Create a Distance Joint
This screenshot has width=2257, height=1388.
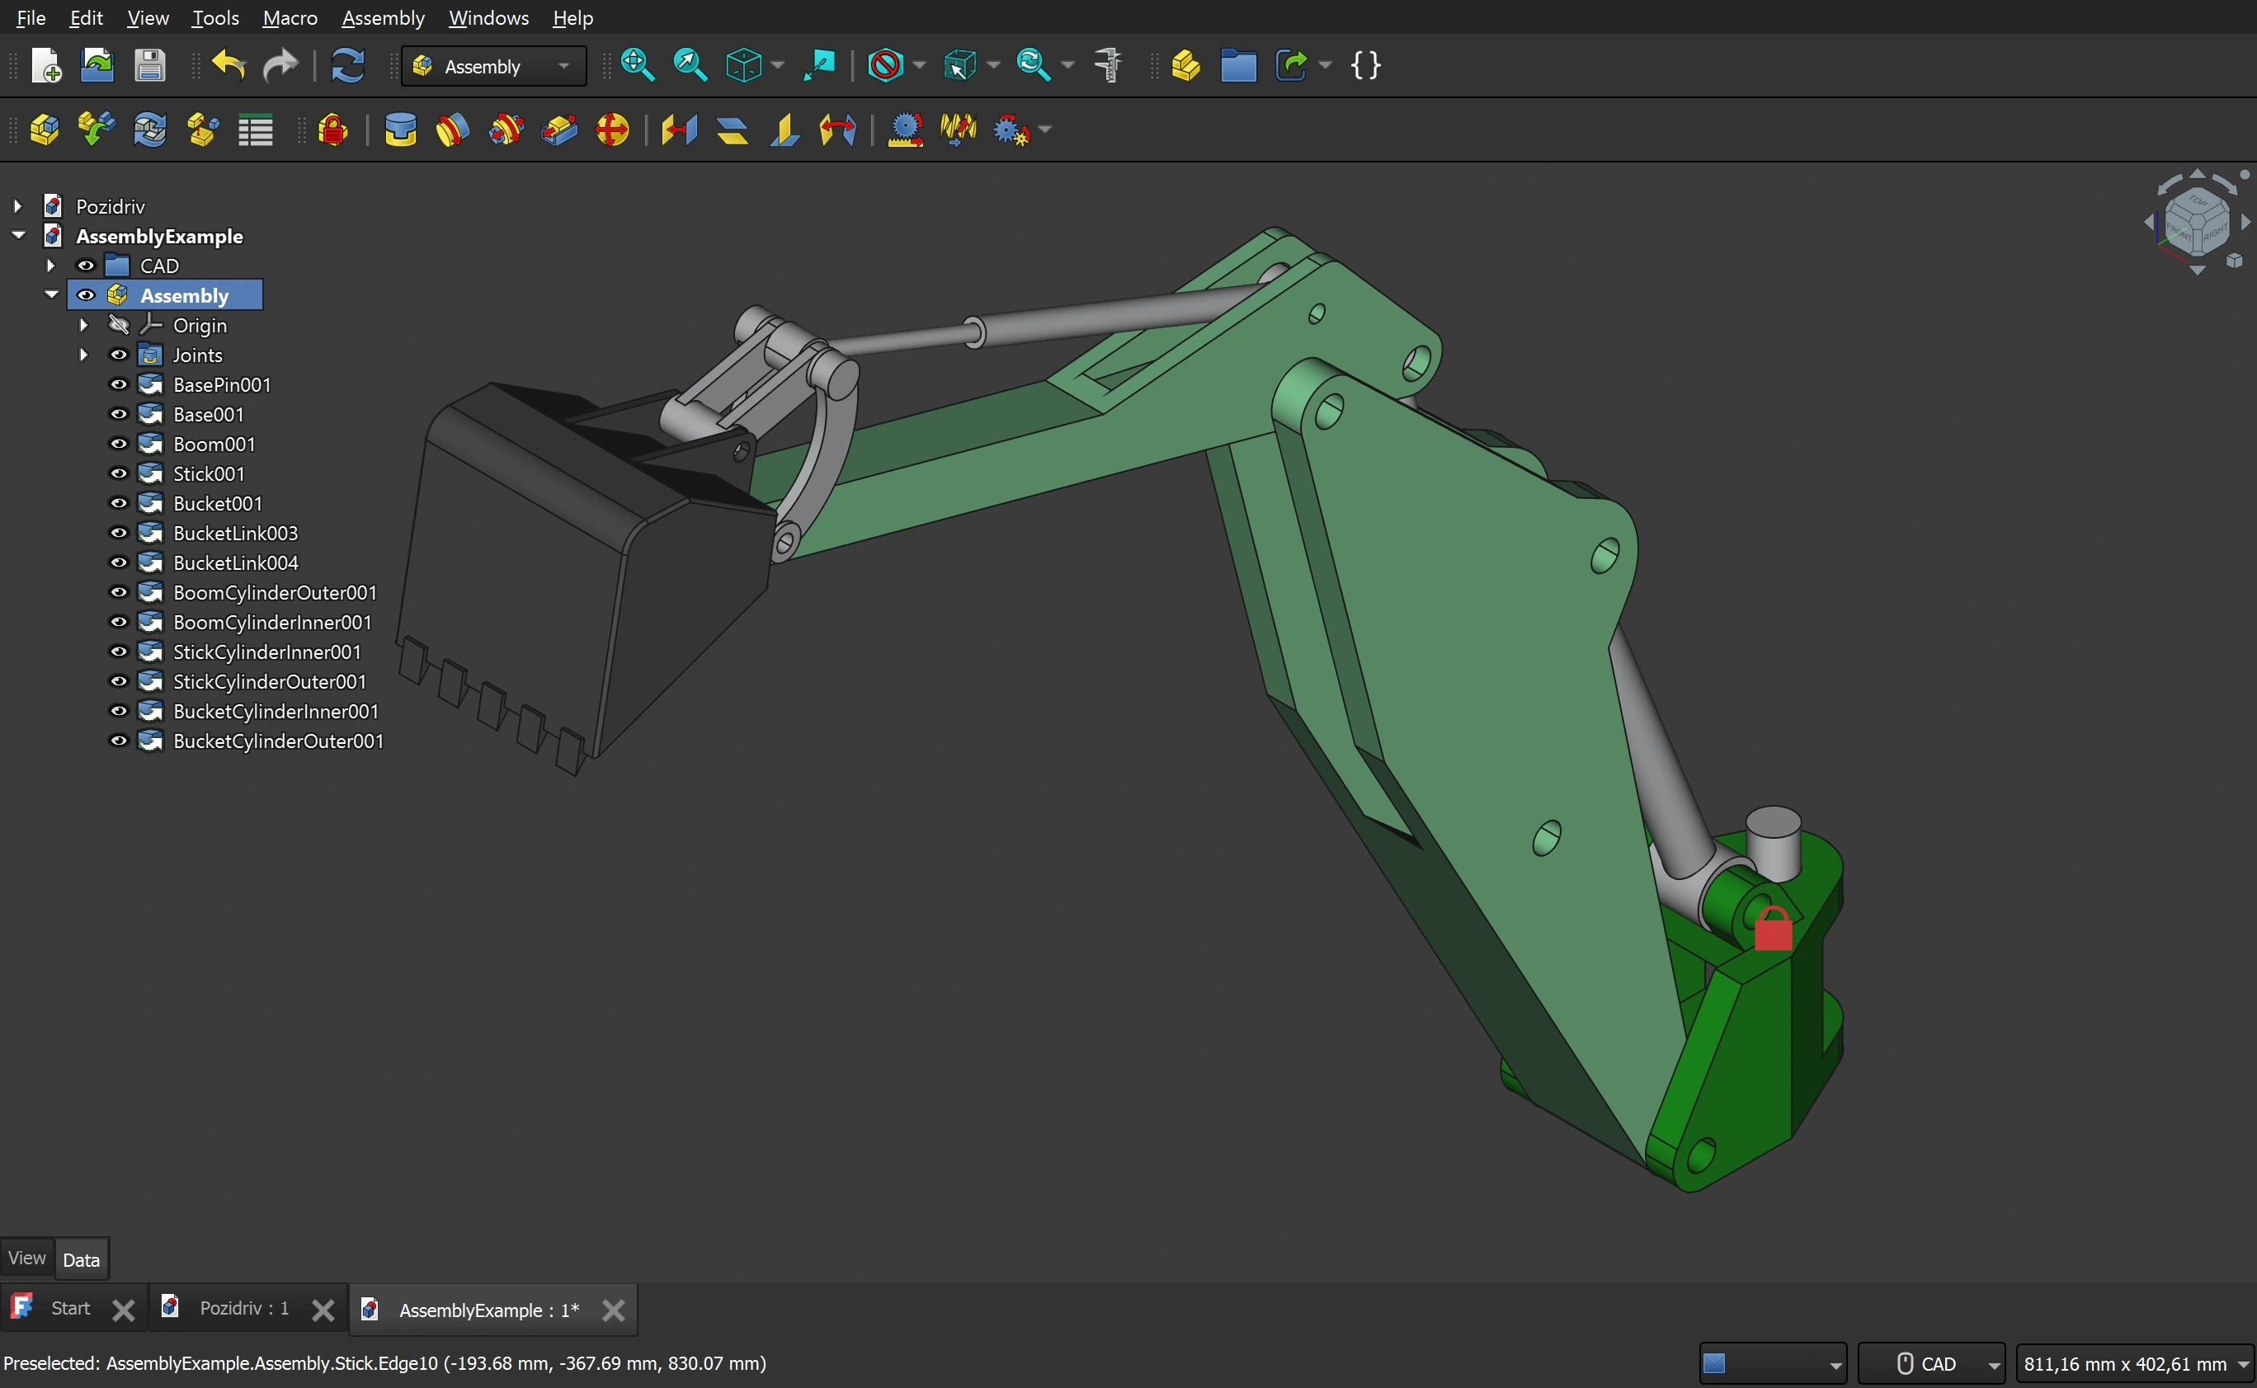point(679,130)
